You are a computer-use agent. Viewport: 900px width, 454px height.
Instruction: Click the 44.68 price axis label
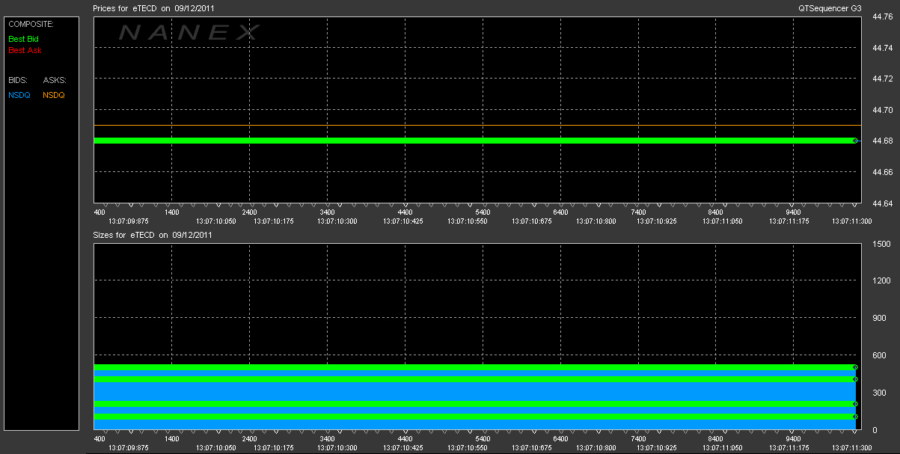881,141
